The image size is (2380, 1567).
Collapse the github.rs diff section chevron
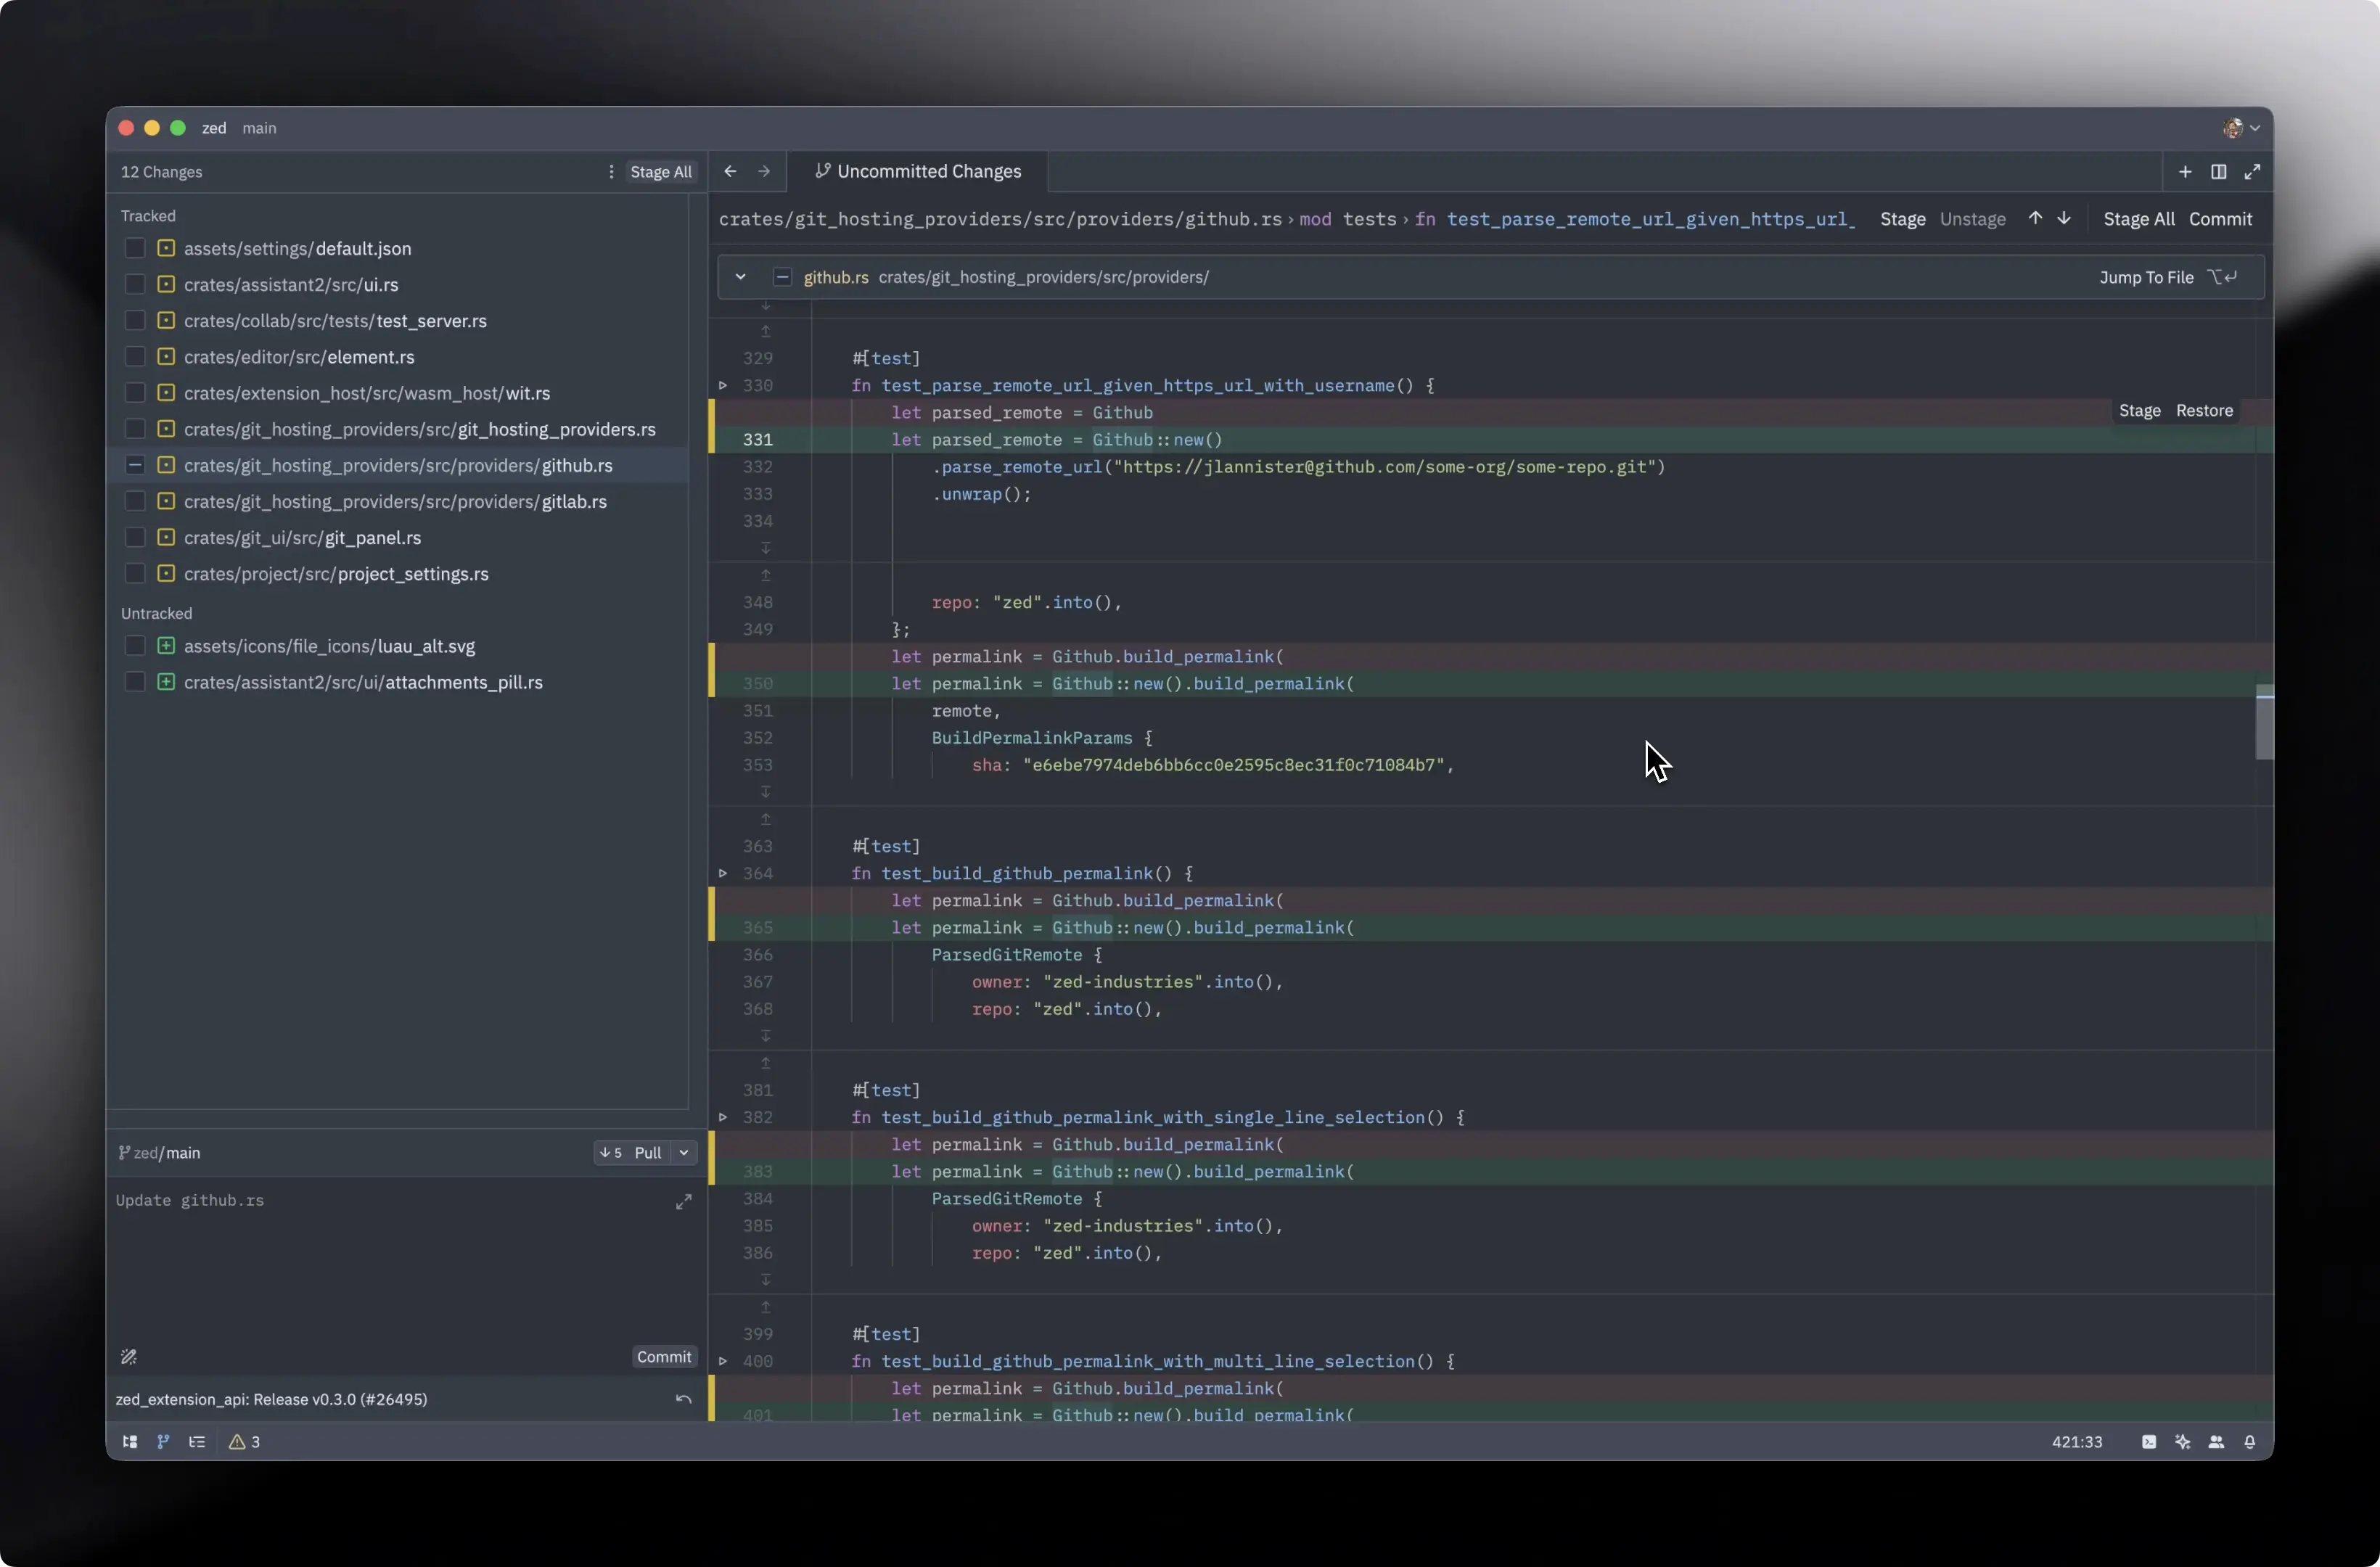pos(740,277)
